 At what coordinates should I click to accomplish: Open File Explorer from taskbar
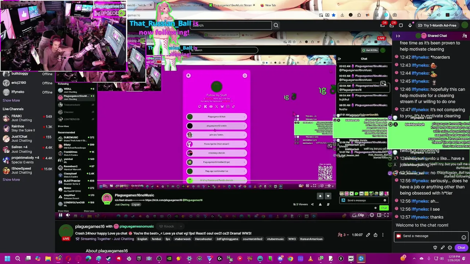48,259
